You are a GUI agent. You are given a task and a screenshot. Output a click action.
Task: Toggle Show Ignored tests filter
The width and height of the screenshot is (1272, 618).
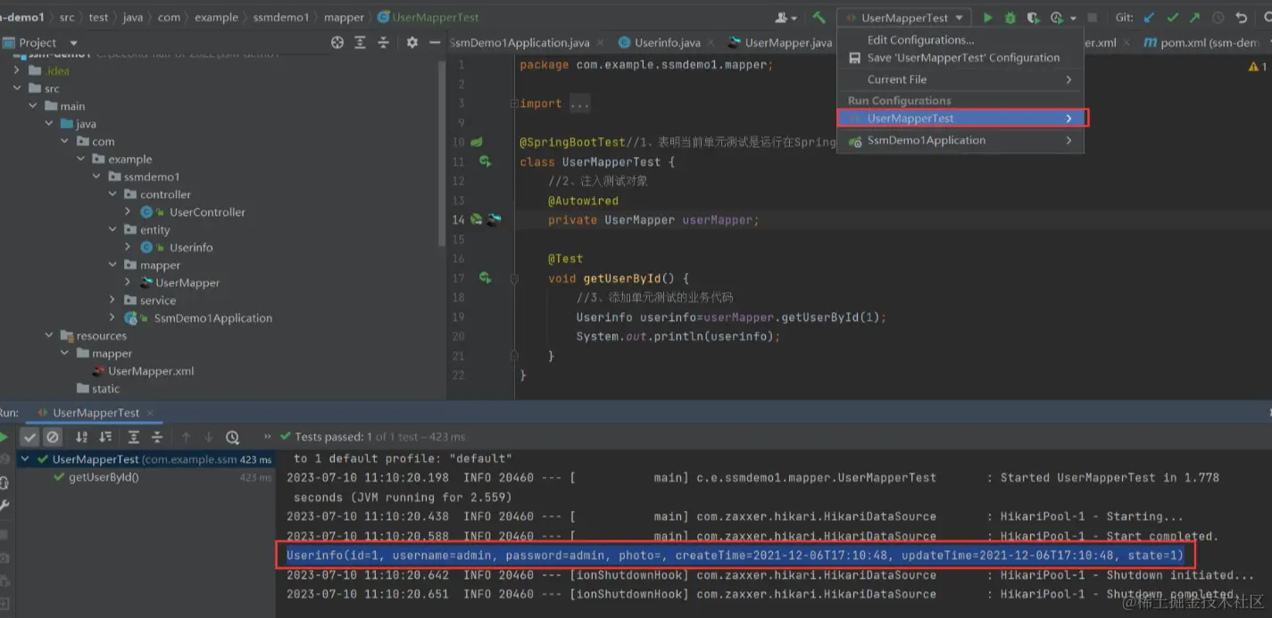pyautogui.click(x=53, y=437)
